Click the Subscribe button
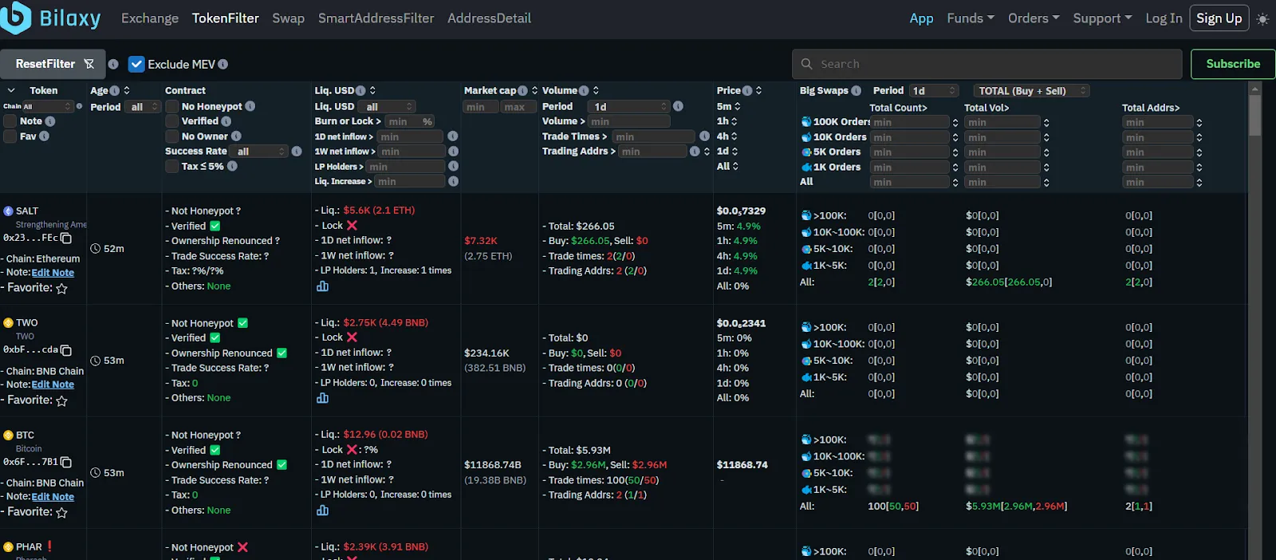Viewport: 1276px width, 560px height. click(x=1233, y=64)
